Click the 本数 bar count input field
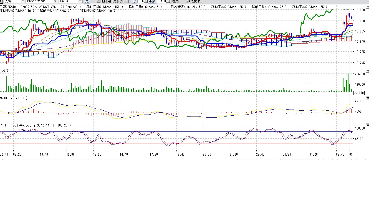Viewport: 379px width, 213px height. pyautogui.click(x=161, y=1)
